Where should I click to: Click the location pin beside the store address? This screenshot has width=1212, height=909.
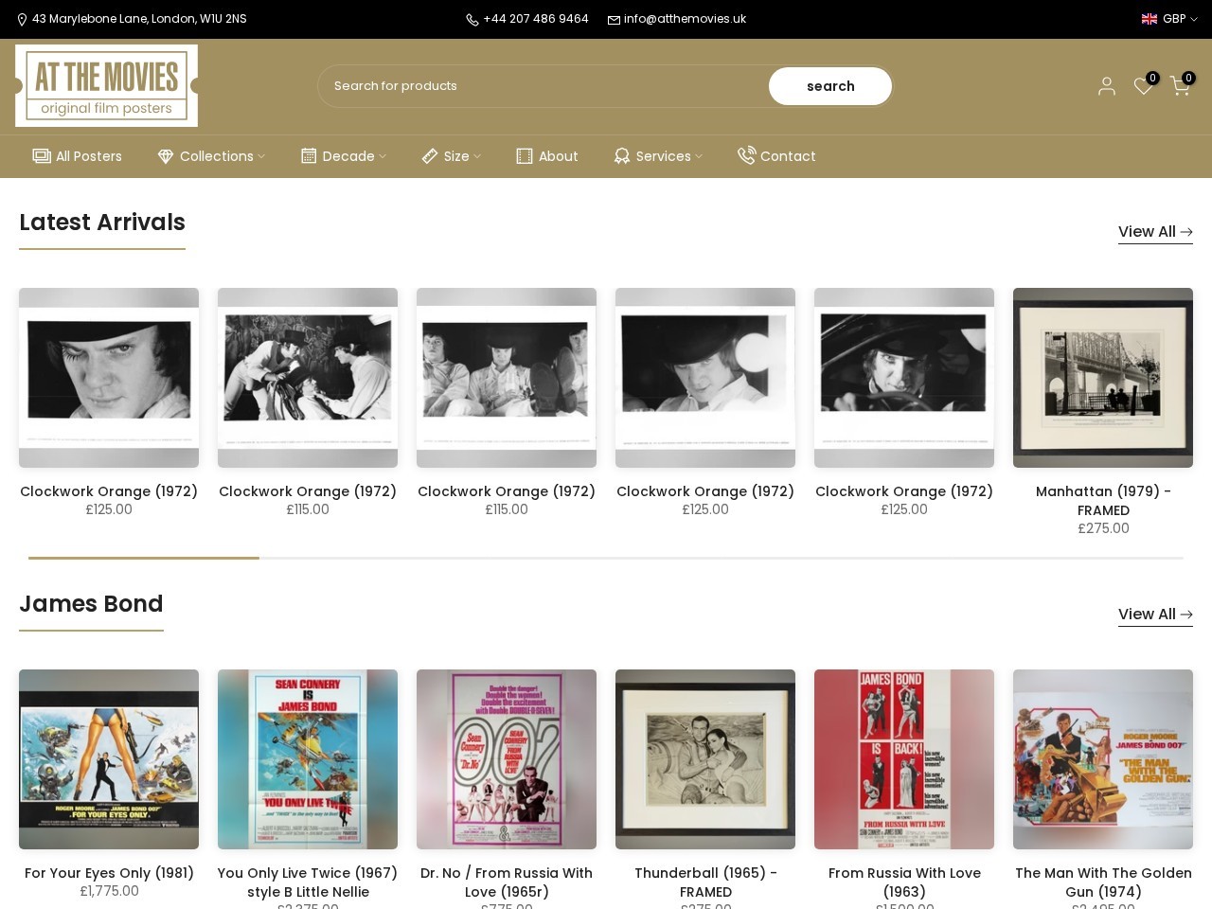click(x=23, y=19)
